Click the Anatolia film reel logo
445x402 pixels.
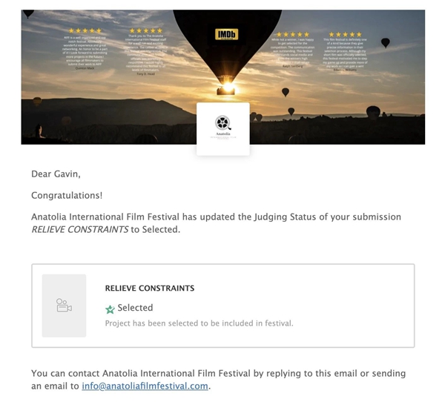point(222,124)
